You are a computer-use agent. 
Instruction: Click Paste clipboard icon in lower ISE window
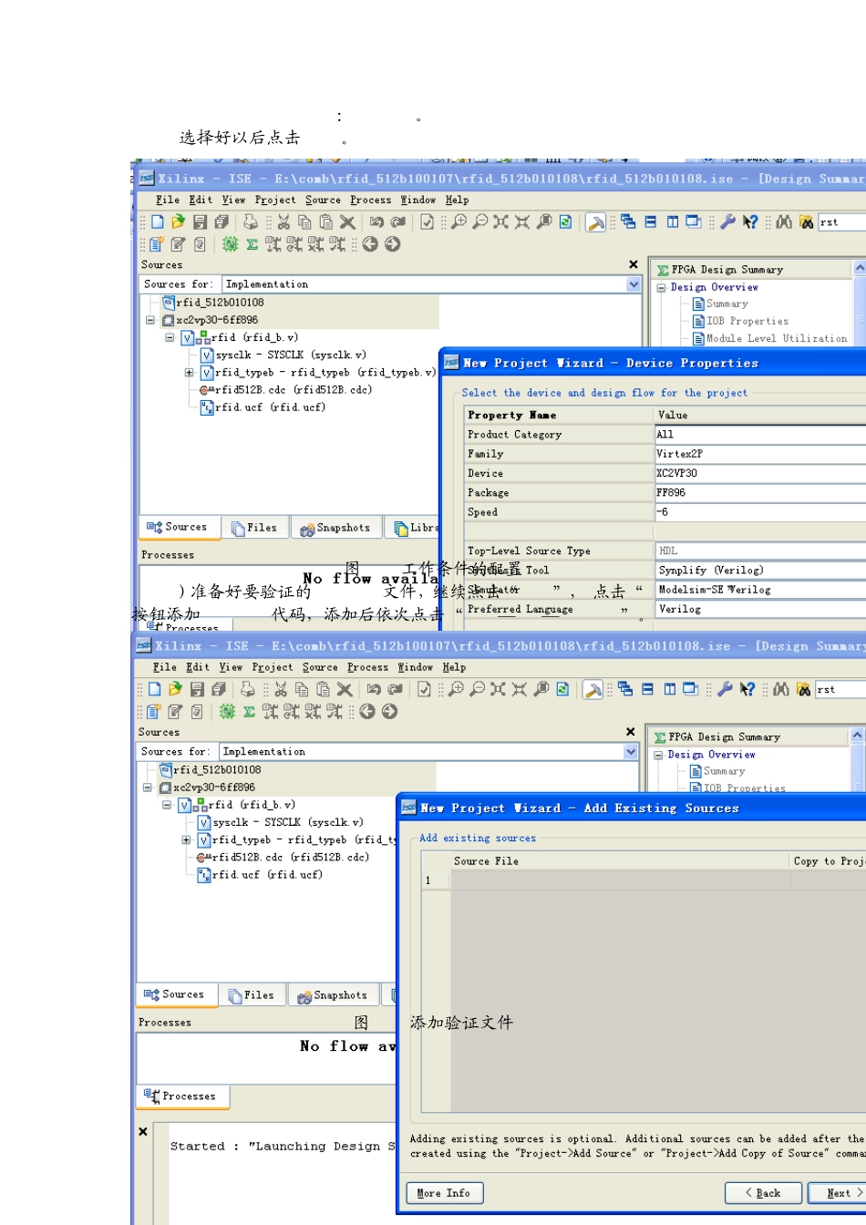323,689
